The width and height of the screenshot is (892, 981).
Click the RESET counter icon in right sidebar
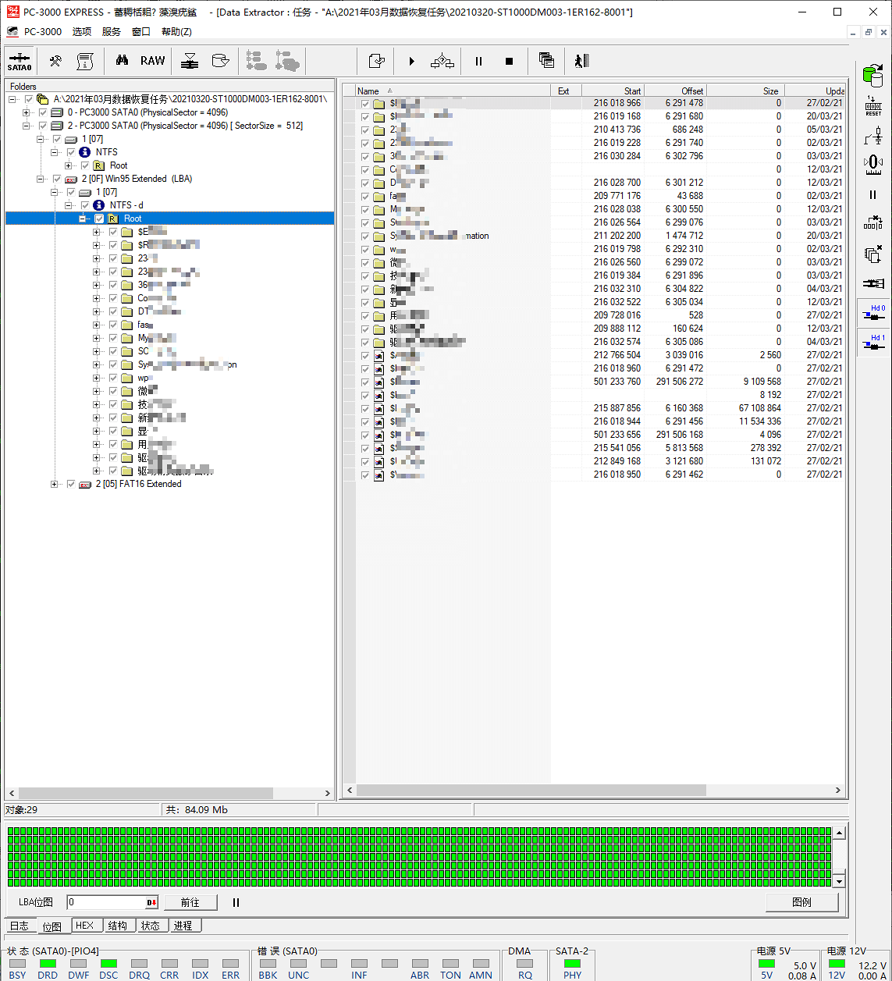[873, 107]
